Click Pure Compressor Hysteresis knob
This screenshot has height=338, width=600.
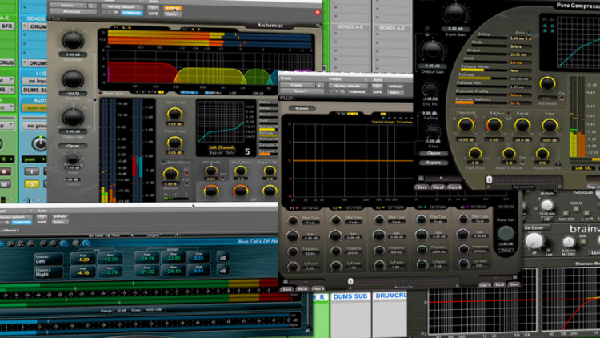tap(542, 154)
